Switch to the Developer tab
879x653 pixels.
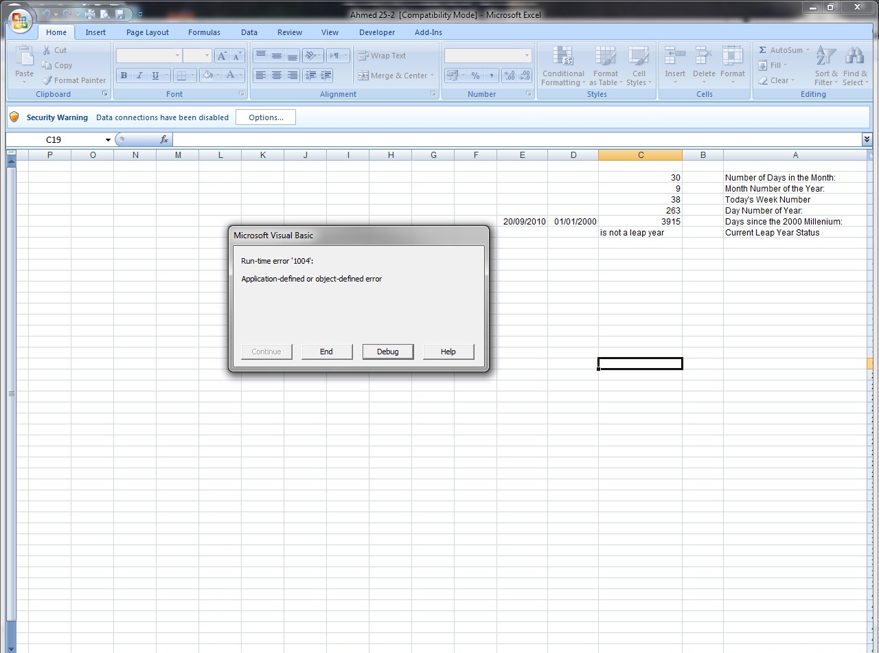pyautogui.click(x=377, y=32)
